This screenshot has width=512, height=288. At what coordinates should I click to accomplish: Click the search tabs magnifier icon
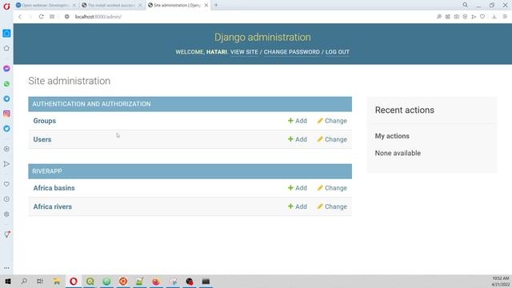(465, 6)
